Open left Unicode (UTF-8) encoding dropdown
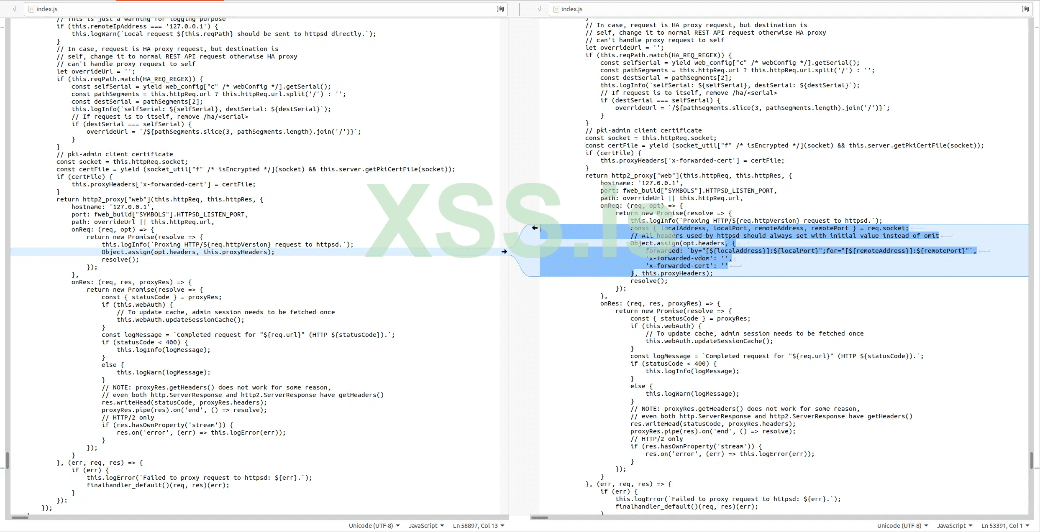The height and width of the screenshot is (532, 1040). (x=374, y=526)
